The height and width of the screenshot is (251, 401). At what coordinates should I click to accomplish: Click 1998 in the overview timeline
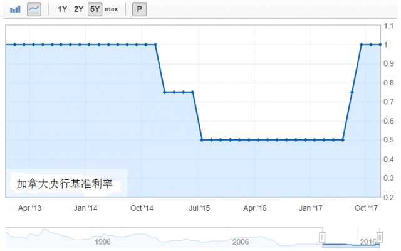(104, 242)
